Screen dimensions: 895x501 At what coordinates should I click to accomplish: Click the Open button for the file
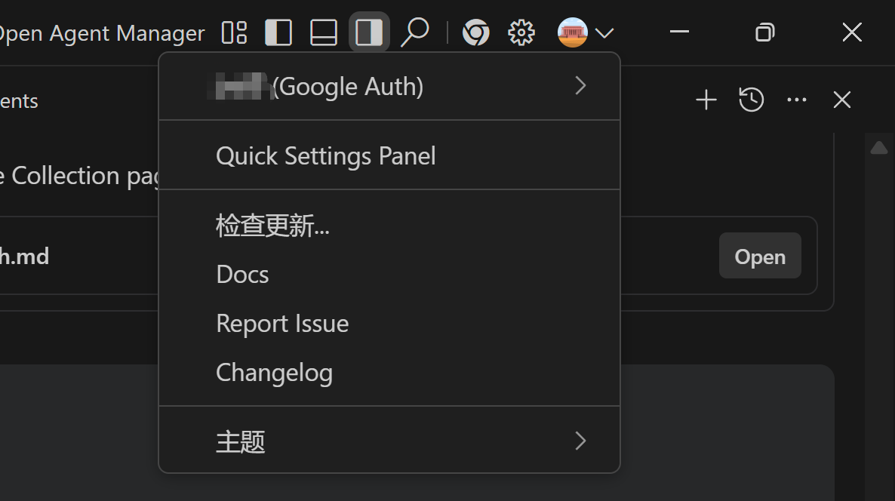tap(760, 257)
